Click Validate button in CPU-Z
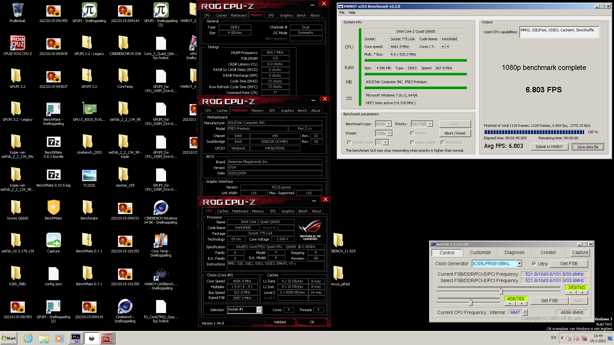This screenshot has width=614, height=345. point(280,322)
